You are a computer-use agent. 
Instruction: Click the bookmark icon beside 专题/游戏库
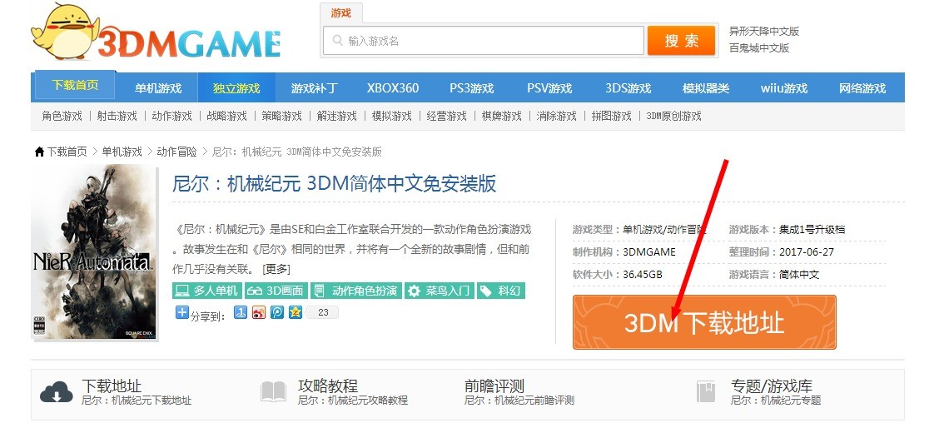[706, 391]
